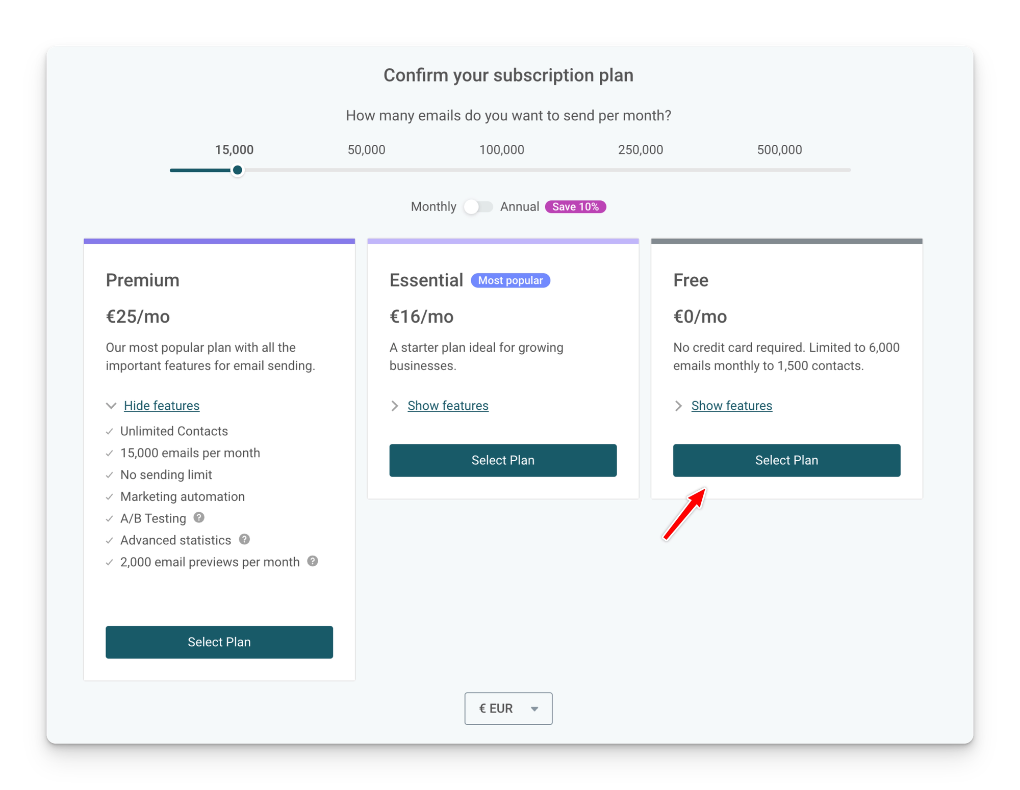
Task: Choose the 500,000 emails option label
Action: click(x=779, y=150)
